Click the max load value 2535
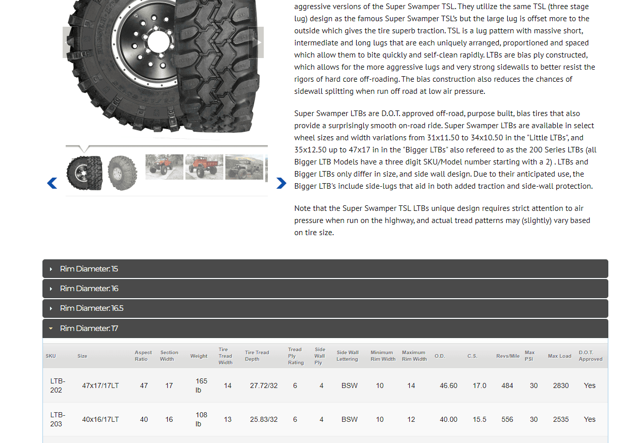 (x=561, y=419)
